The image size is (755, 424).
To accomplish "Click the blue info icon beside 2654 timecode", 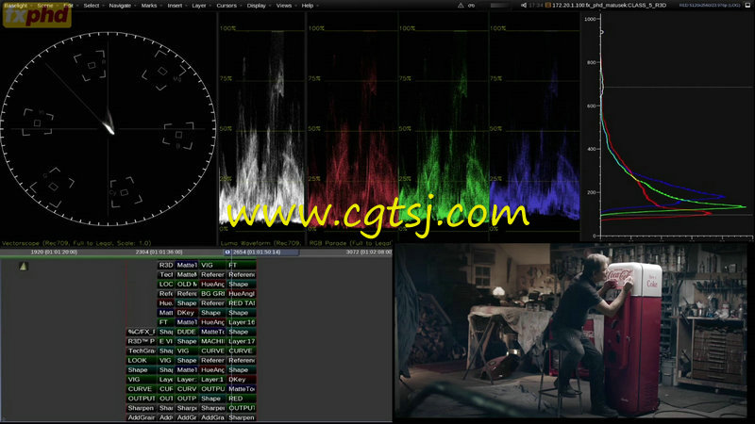I will 227,252.
